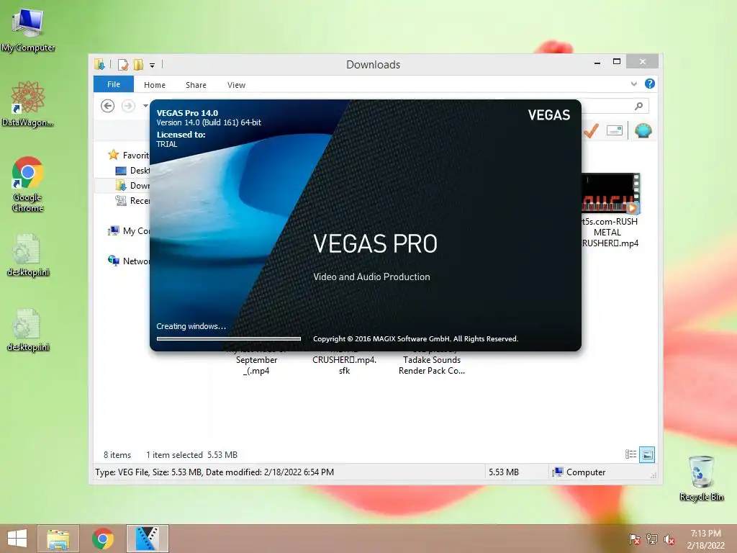The image size is (737, 553).
Task: Select the CRUSHER mp4.sfk file
Action: coord(344,363)
